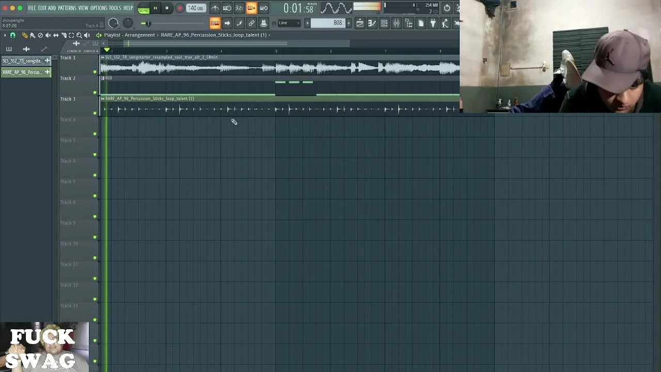The width and height of the screenshot is (661, 372).
Task: Open the VIEW menu
Action: coord(83,8)
